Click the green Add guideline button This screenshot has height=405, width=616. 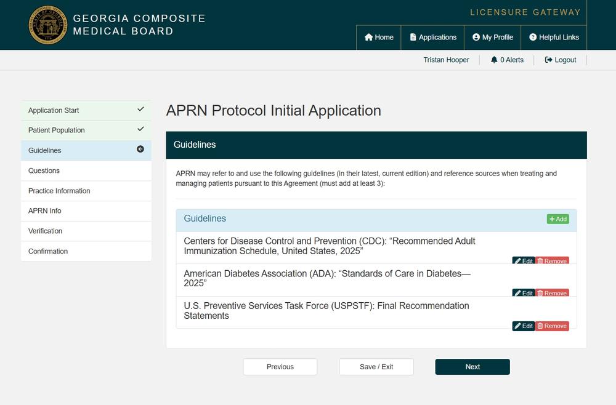pos(557,219)
